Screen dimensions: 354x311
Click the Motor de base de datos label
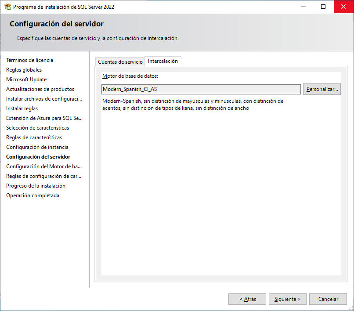[130, 76]
